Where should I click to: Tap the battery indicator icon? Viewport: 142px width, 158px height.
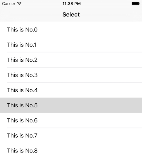tap(136, 4)
